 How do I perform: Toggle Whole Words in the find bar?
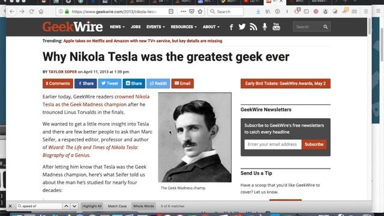[143, 206]
